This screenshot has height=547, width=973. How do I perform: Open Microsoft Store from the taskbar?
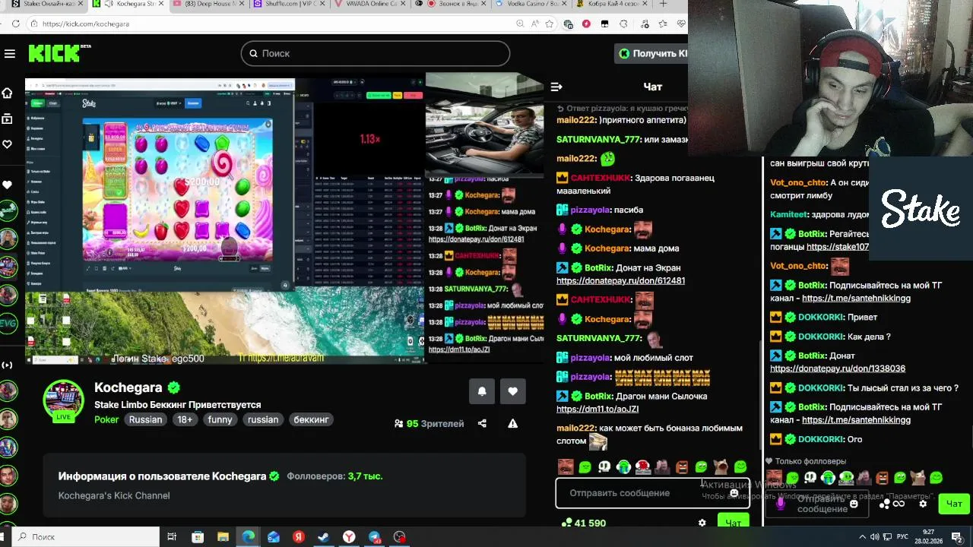click(x=198, y=537)
